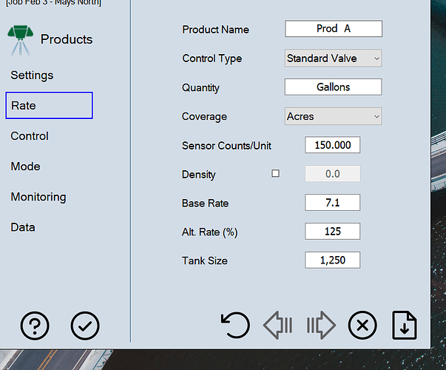This screenshot has width=446, height=370.
Task: Switch to the Control section
Action: point(30,136)
